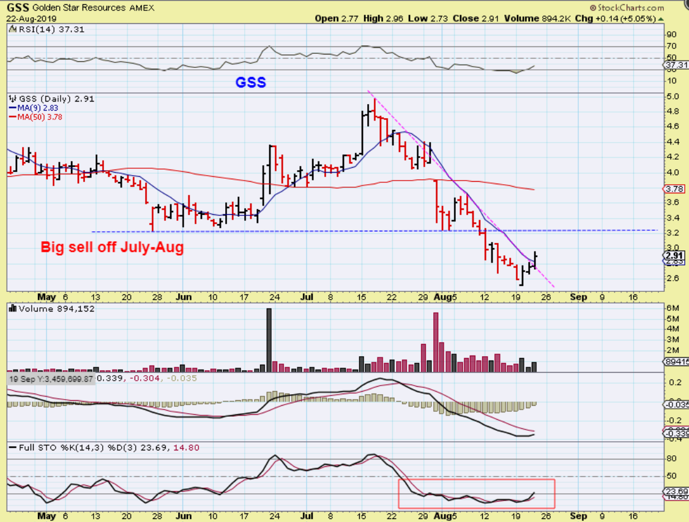This screenshot has width=689, height=522.
Task: Click the 2.6 label on the price axis
Action: (x=672, y=278)
